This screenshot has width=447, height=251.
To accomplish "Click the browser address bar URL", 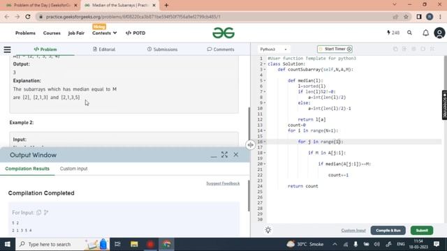I will click(x=133, y=17).
